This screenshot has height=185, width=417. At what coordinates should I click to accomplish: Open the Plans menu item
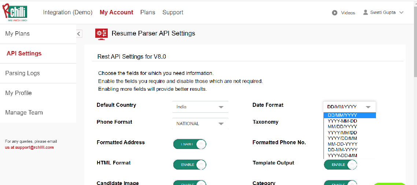pyautogui.click(x=148, y=12)
